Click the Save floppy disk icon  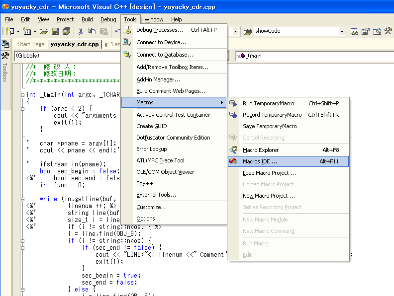[55, 31]
